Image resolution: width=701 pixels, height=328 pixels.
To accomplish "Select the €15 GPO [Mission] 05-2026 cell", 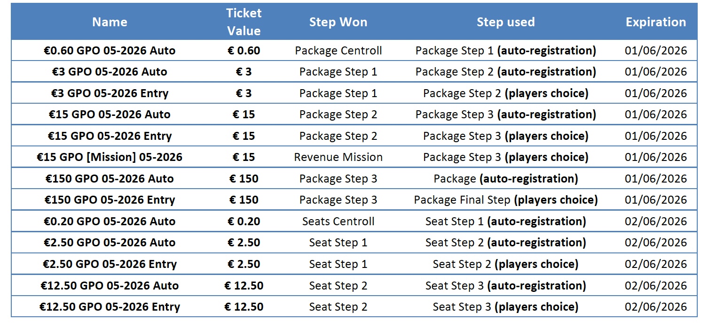I will click(109, 157).
